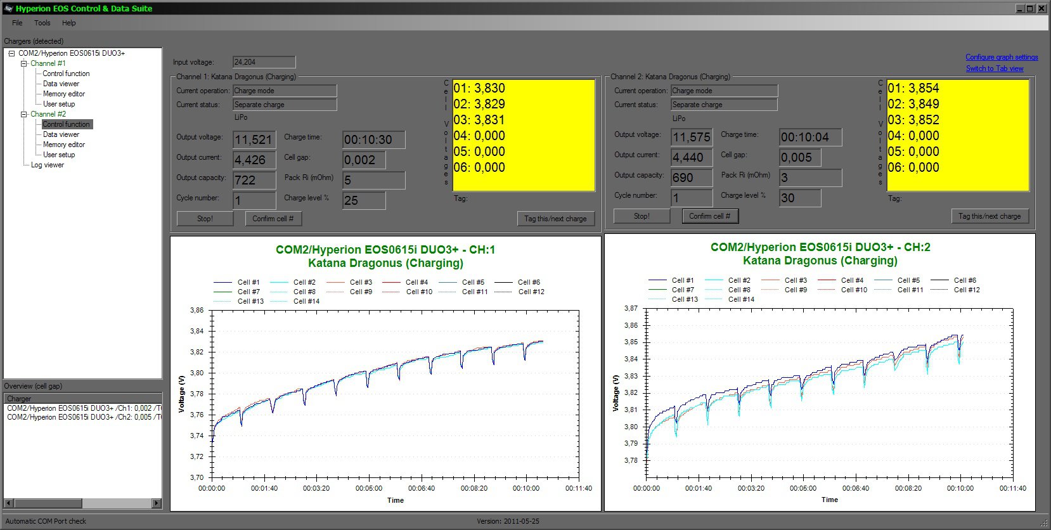Click Channel 2 Pack Ri value 3
The height and width of the screenshot is (530, 1051).
(x=811, y=178)
